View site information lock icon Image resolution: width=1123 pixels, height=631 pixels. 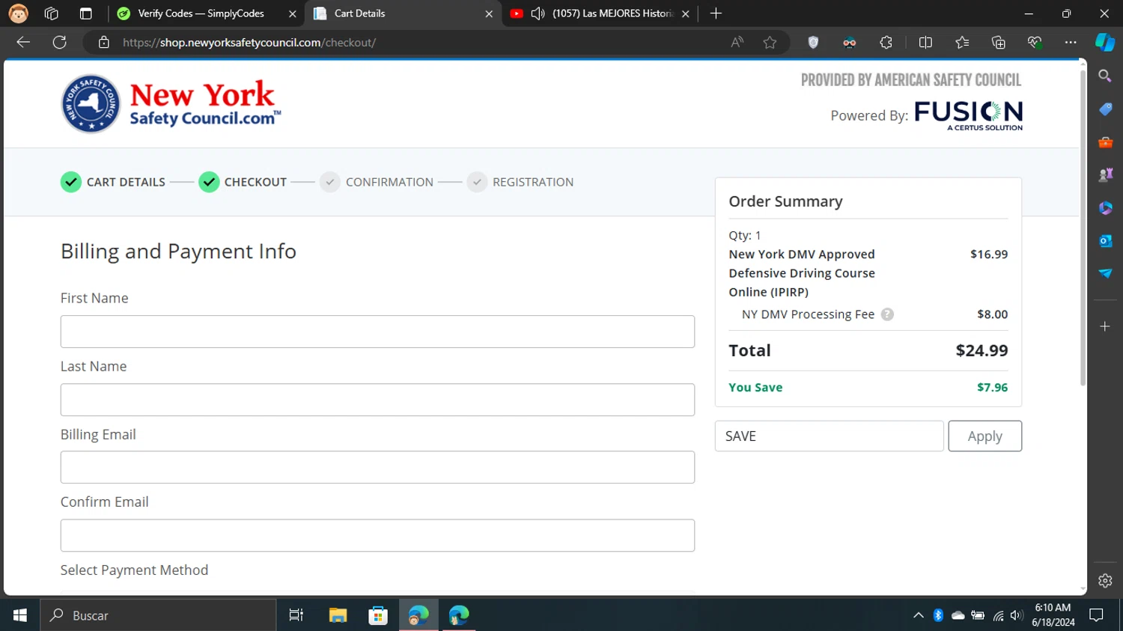tap(104, 43)
